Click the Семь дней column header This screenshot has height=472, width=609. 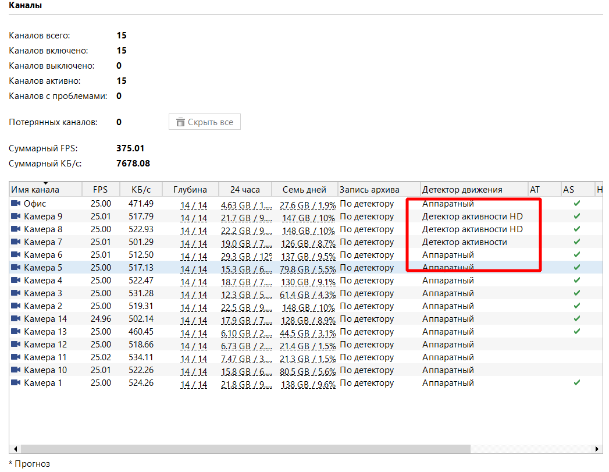[304, 190]
